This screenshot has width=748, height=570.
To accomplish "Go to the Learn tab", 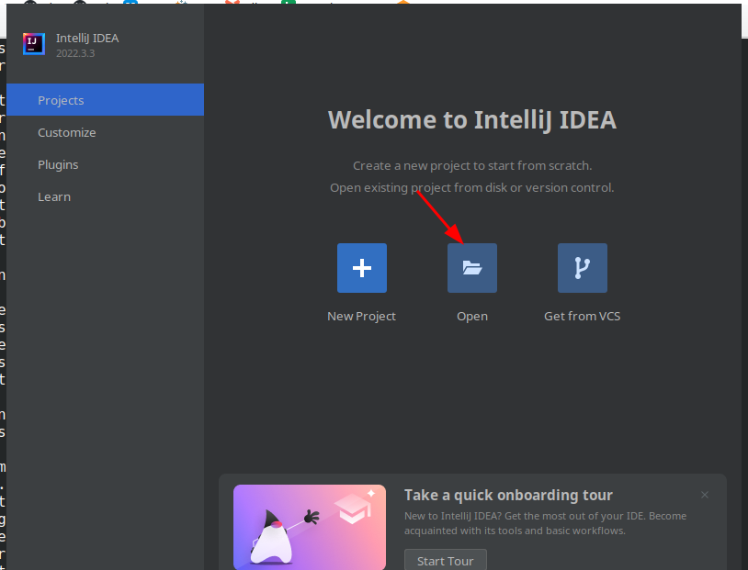I will click(x=53, y=196).
